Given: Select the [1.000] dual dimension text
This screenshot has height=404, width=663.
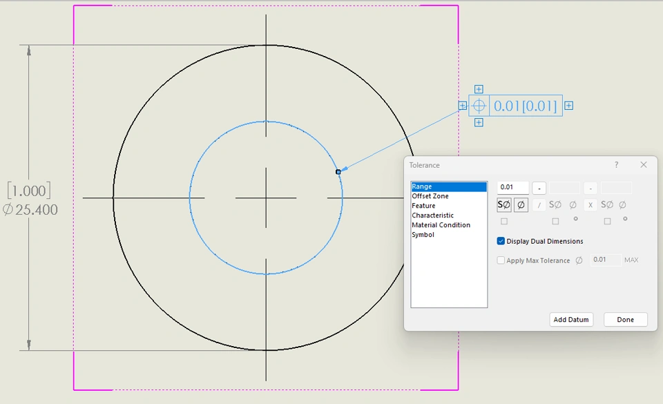Looking at the screenshot, I should [29, 191].
